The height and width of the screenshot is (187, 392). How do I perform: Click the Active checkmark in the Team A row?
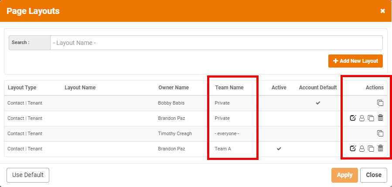pyautogui.click(x=279, y=149)
